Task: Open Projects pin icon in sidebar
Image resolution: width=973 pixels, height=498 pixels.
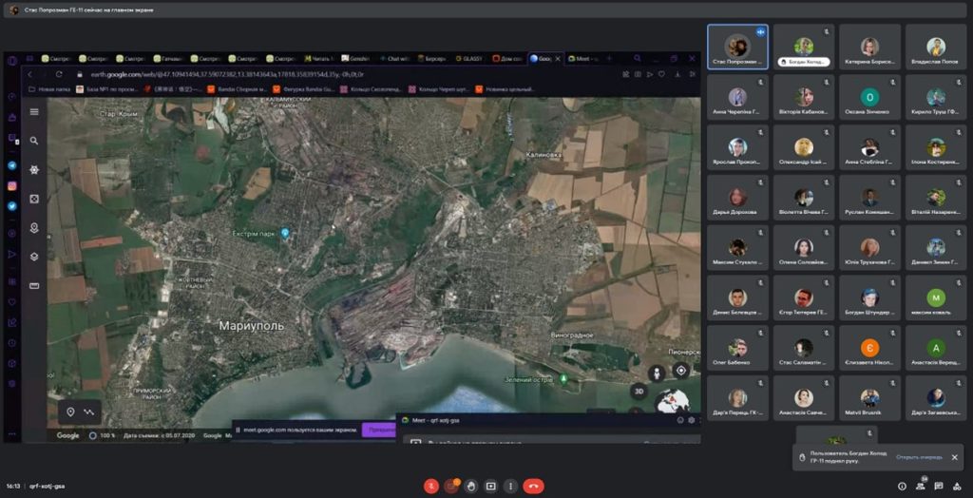Action: [x=34, y=227]
